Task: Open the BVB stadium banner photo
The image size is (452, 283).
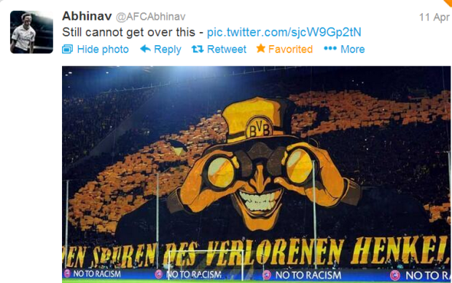Action: pyautogui.click(x=257, y=175)
